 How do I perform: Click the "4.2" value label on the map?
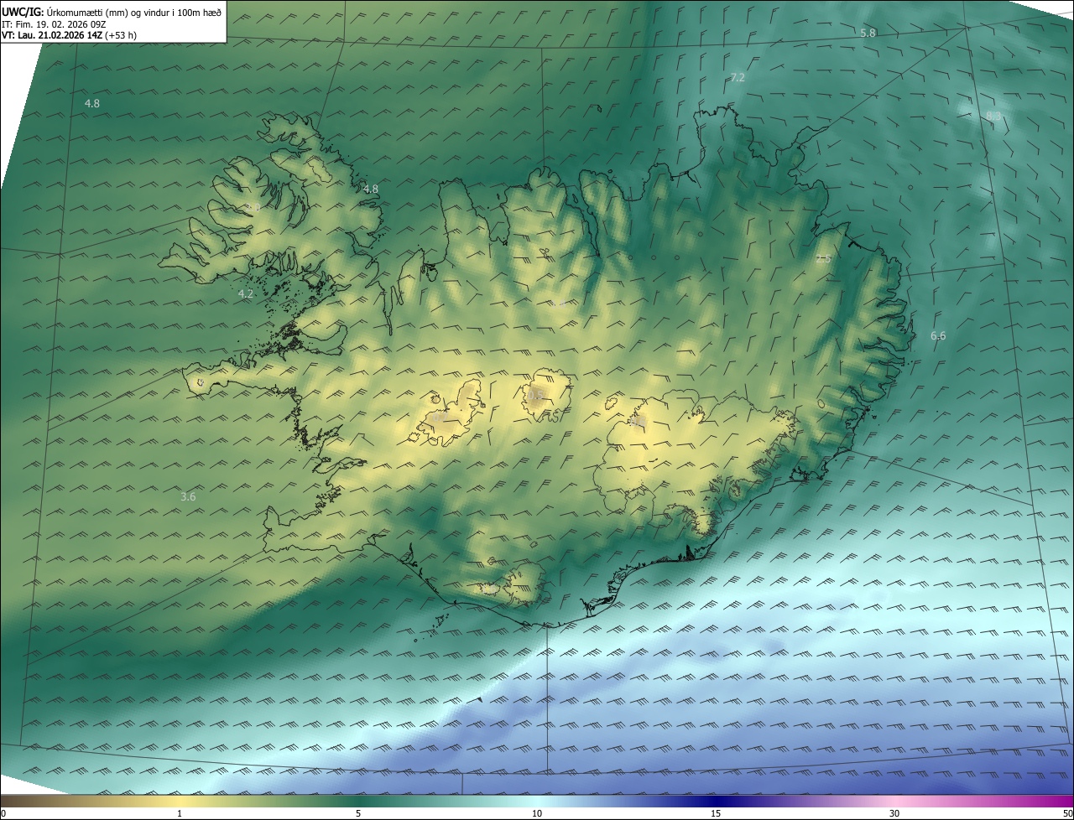click(x=246, y=293)
